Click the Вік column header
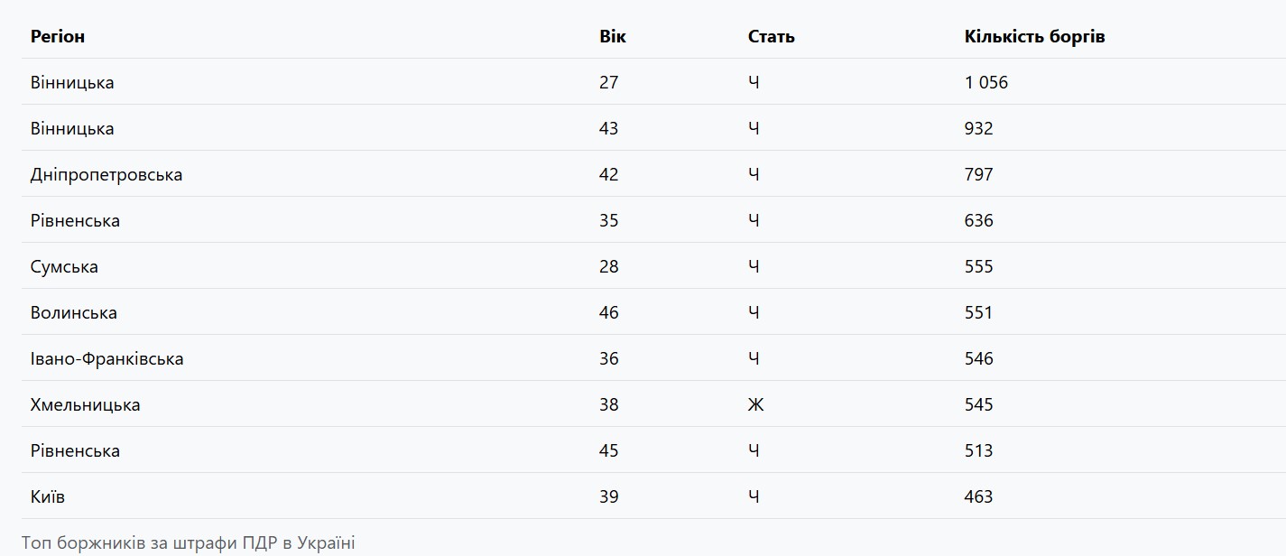The height and width of the screenshot is (556, 1286). point(612,37)
